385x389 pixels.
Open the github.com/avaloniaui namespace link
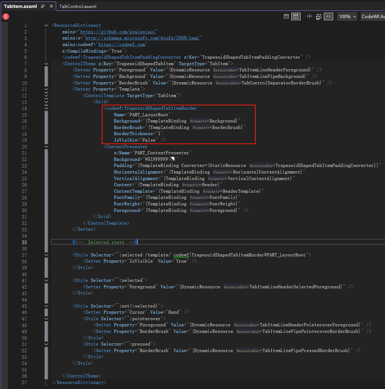(118, 32)
